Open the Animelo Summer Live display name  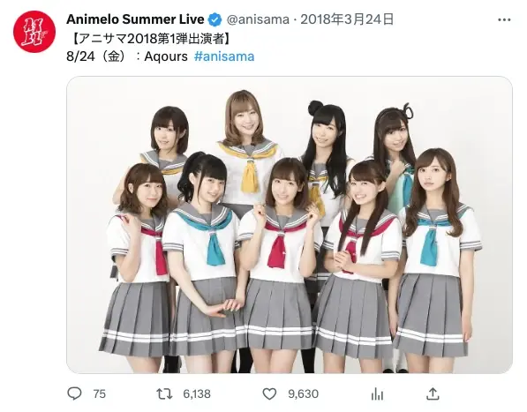tap(135, 19)
